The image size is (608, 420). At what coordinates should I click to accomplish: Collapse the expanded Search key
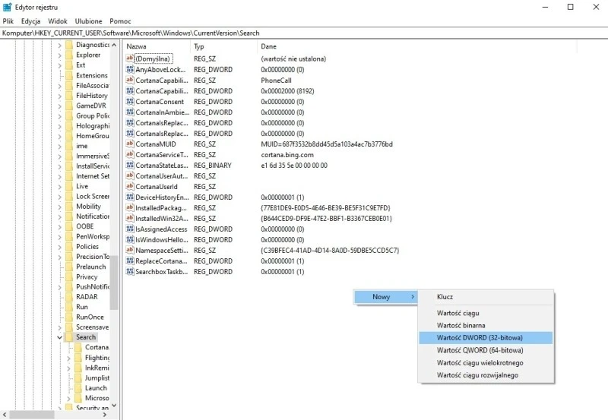(59, 337)
